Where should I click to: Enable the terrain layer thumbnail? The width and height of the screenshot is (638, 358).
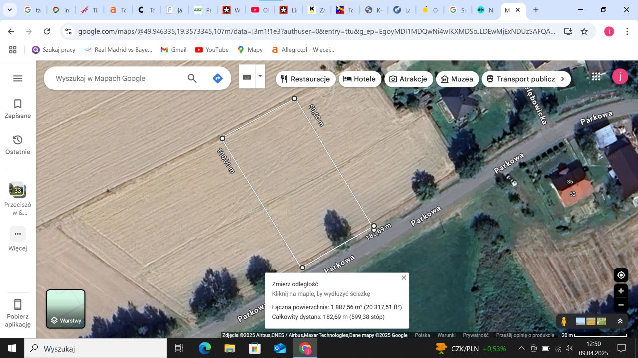click(x=600, y=321)
